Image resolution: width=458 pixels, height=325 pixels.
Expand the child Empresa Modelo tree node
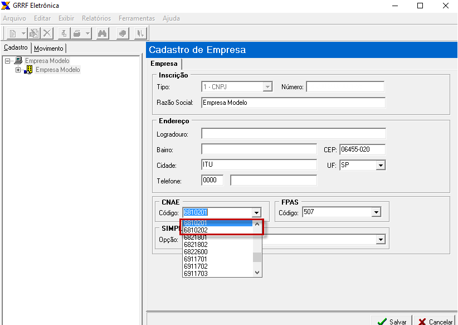coord(18,70)
